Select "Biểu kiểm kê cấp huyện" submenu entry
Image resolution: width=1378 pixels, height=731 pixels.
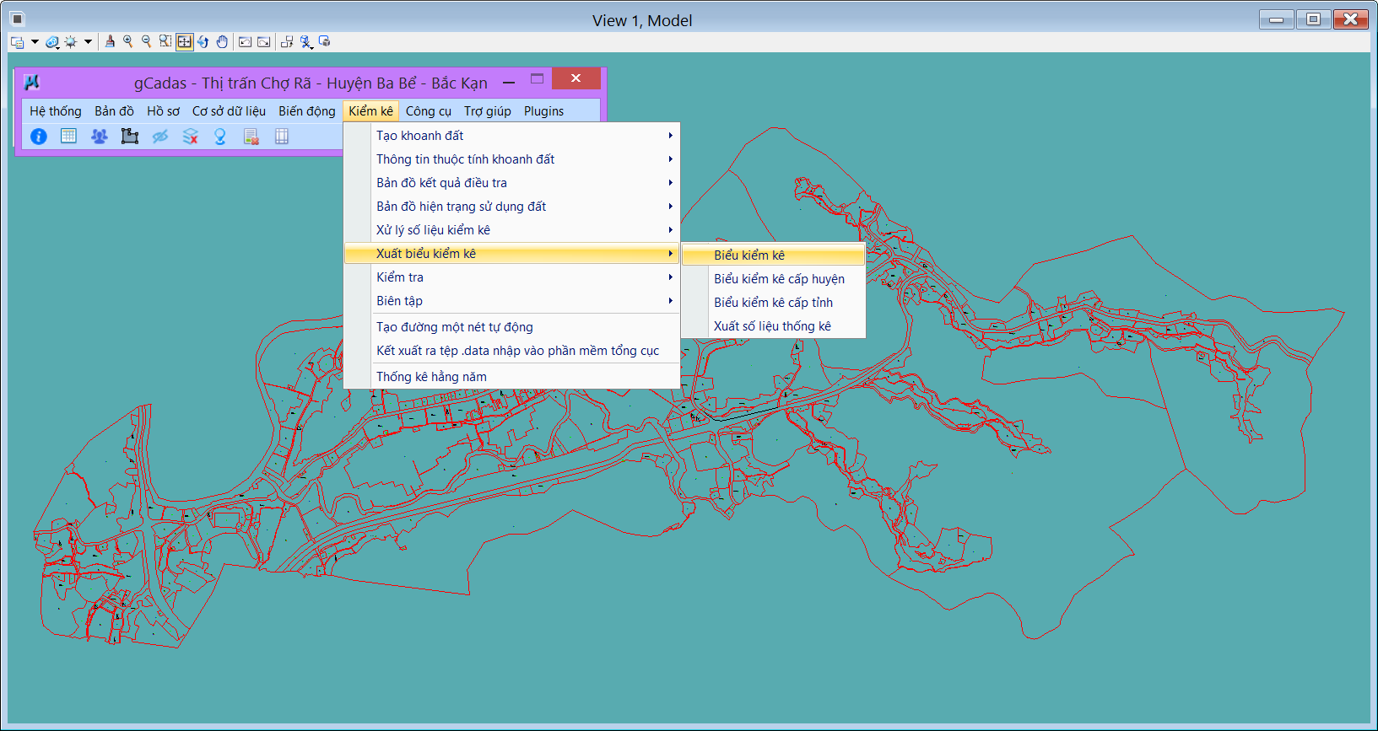779,279
